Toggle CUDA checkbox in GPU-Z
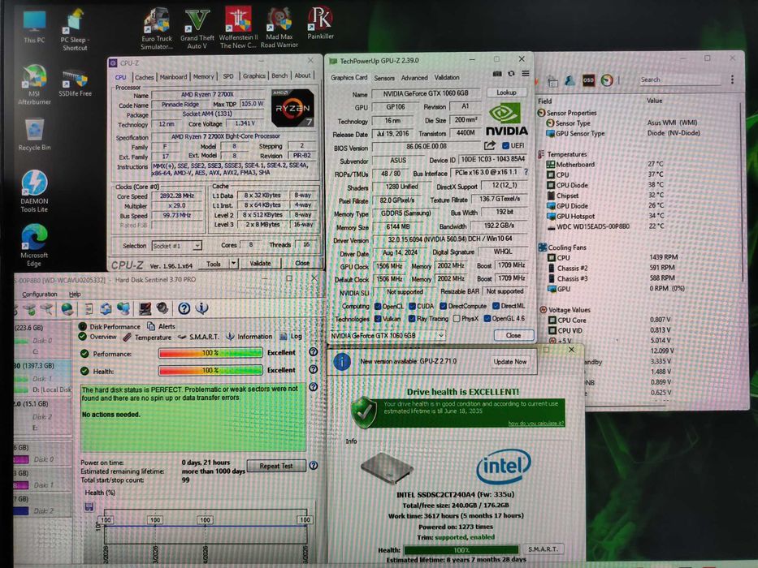 pos(413,306)
